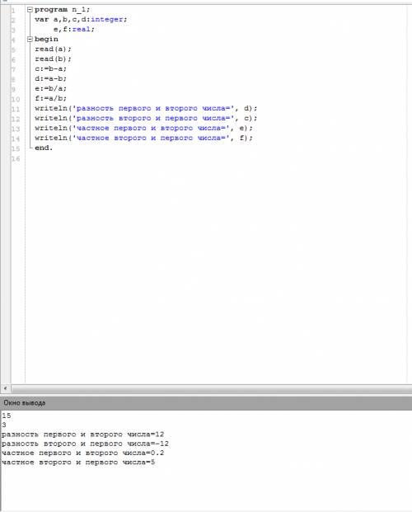Collapse the 'begin' block fold marker
412x512 pixels.
tap(30, 40)
